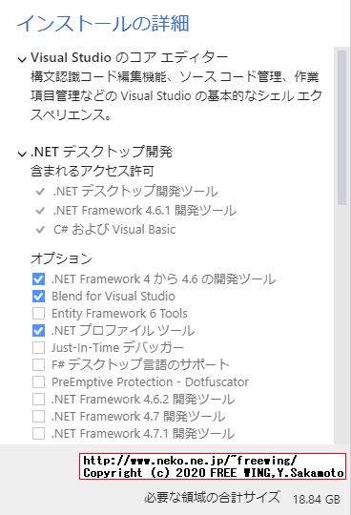Click the オプション label
This screenshot has height=515, width=351.
click(61, 258)
